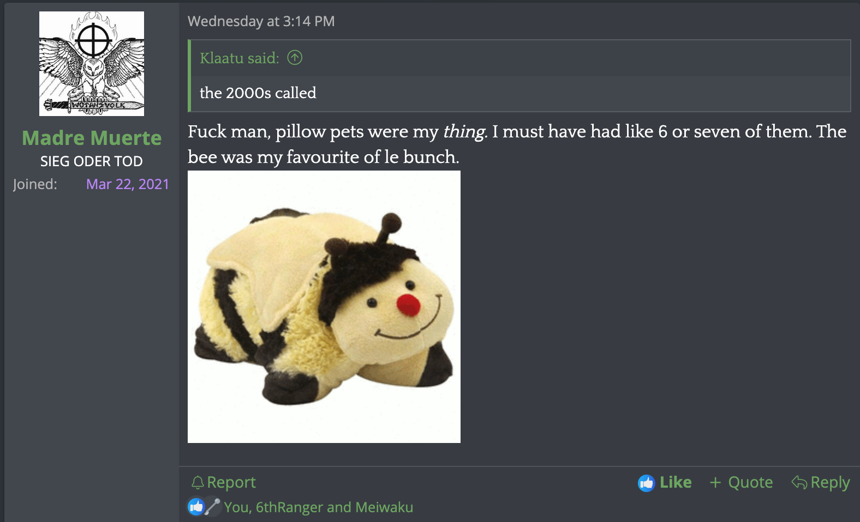Toggle Like on this post
This screenshot has width=860, height=522.
tap(665, 482)
